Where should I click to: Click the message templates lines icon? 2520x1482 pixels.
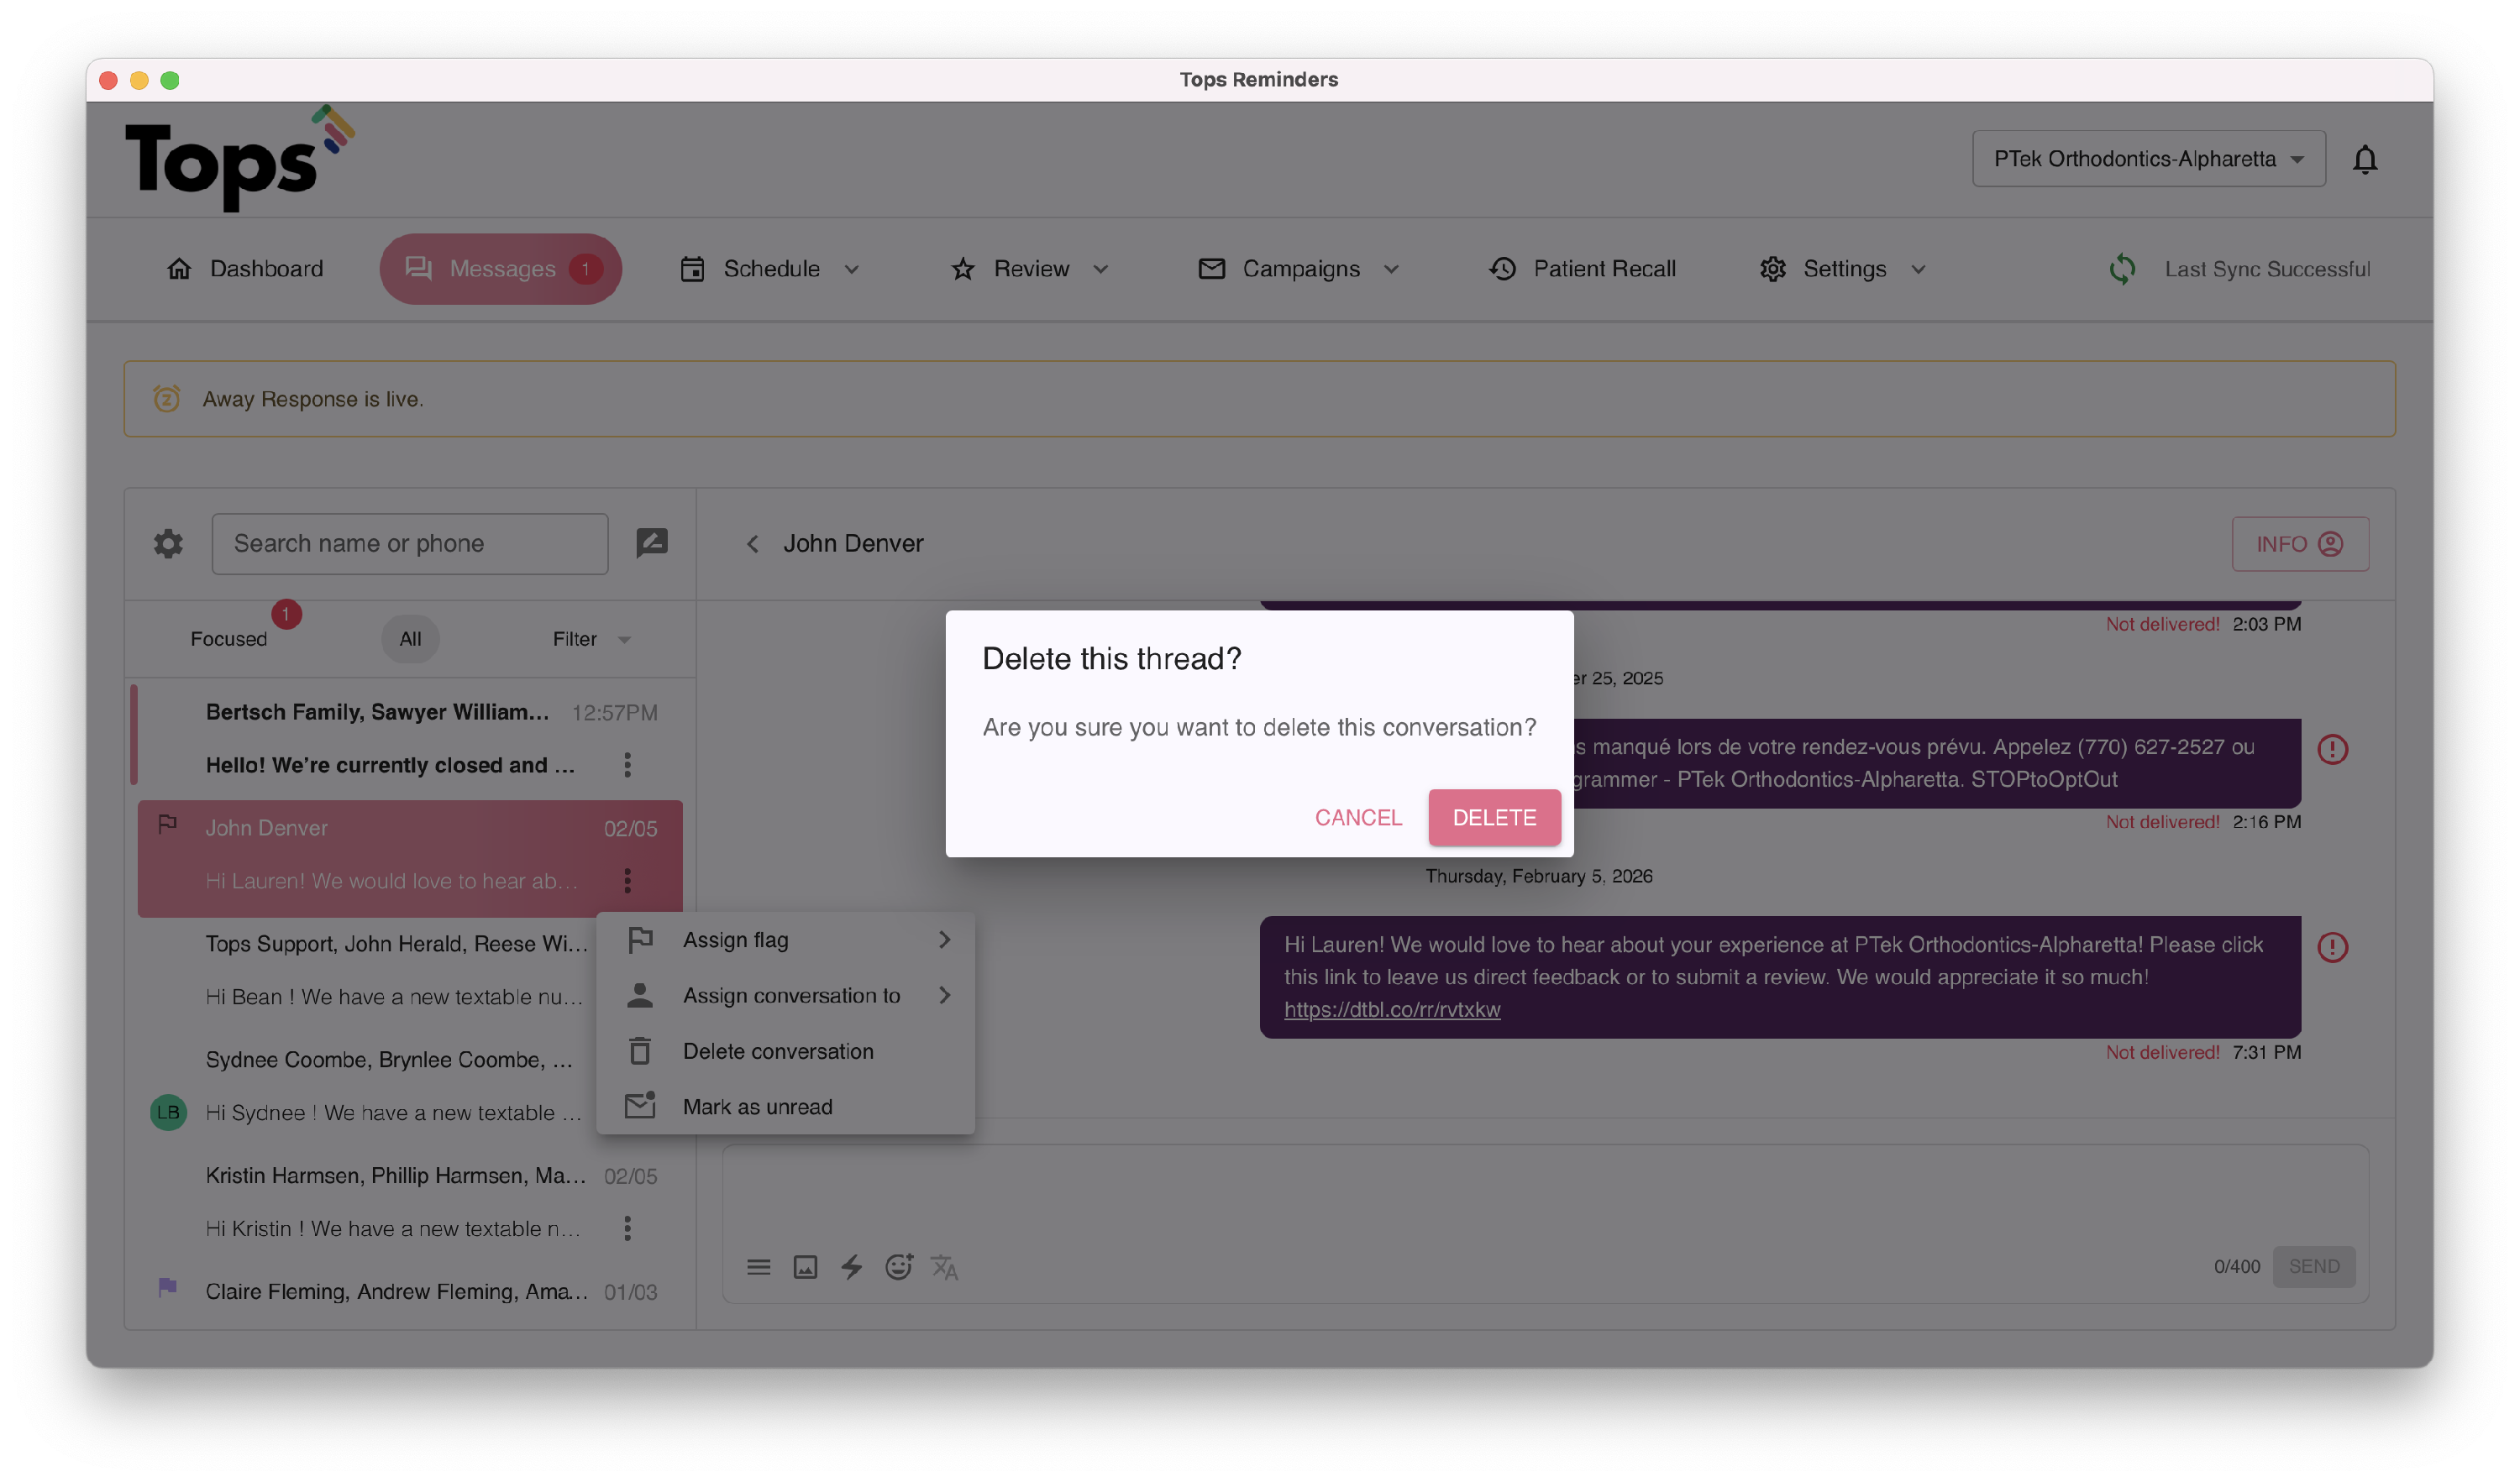click(x=758, y=1266)
